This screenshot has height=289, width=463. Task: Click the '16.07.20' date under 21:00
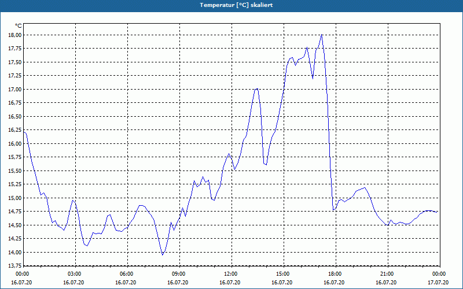[x=386, y=283]
